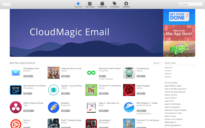This screenshot has width=205, height=128.
Task: Click See All for Best New Apps
Action: coord(157,63)
